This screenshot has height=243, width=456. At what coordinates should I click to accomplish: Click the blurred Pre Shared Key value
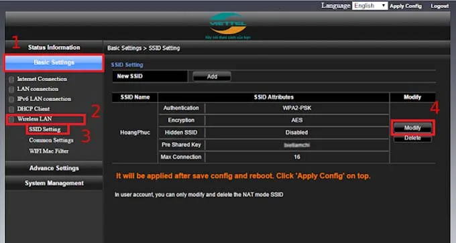[x=297, y=145]
